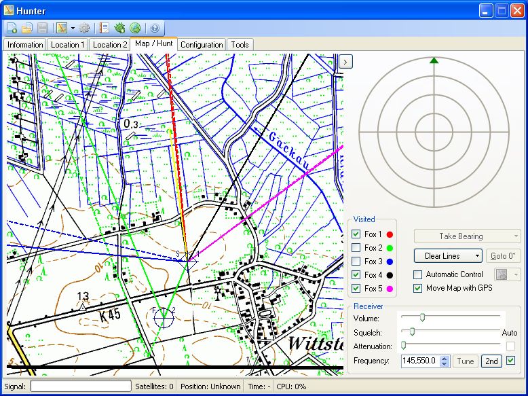Click the frequency spinner arrows
528x396 pixels.
click(445, 361)
